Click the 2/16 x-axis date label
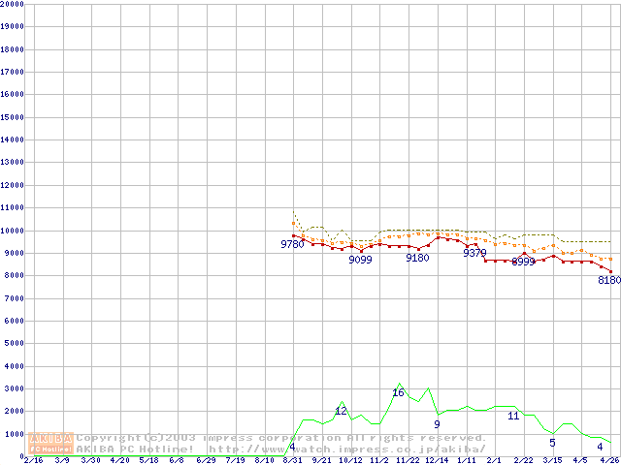 tap(32, 460)
